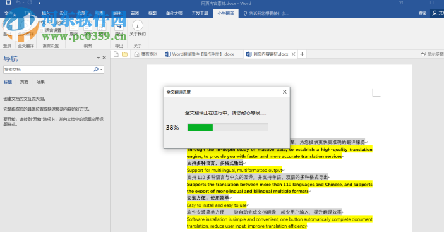Select the 小牛翻译 ribbon tab

tap(225, 13)
